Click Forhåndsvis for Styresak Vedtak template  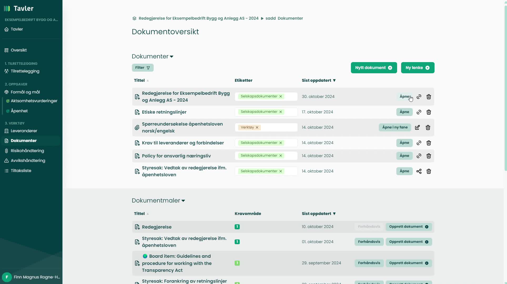pos(369,242)
